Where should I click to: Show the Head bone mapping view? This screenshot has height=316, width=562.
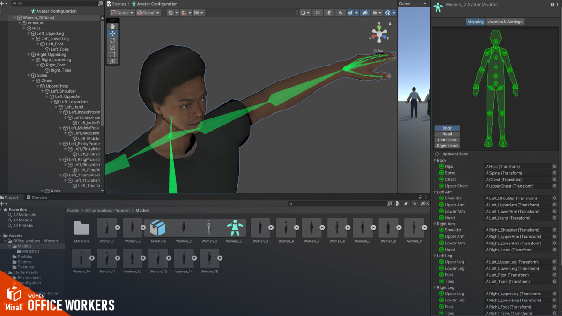447,134
